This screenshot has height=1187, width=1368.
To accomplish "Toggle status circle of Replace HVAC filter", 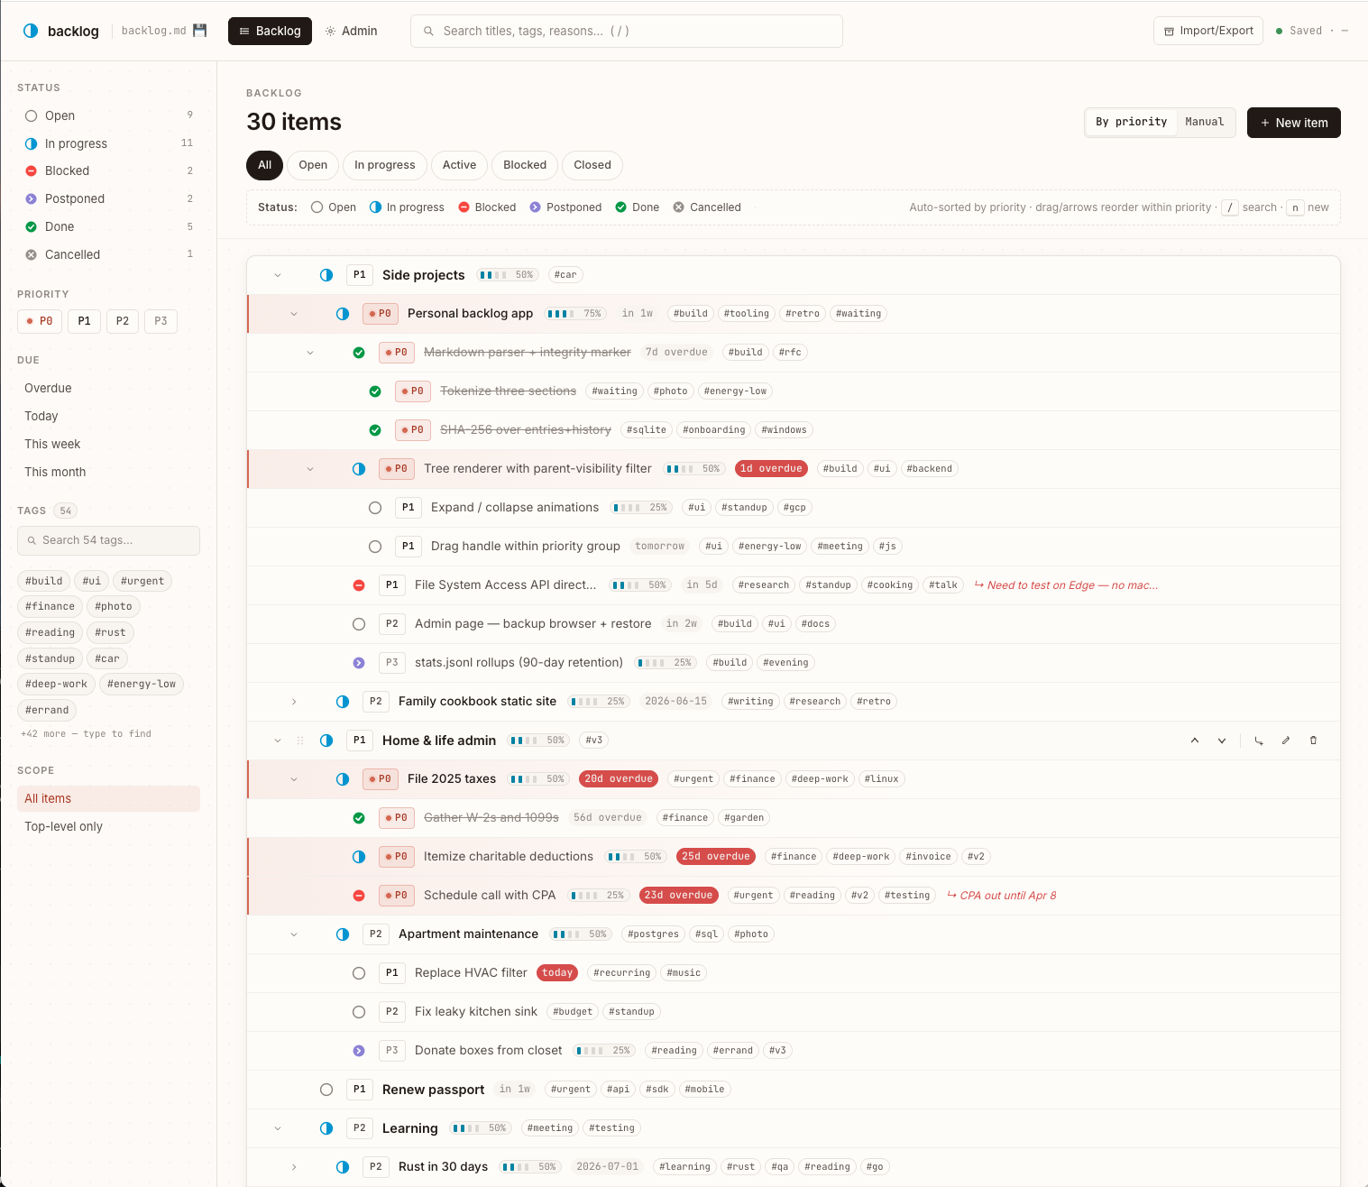I will [x=359, y=973].
